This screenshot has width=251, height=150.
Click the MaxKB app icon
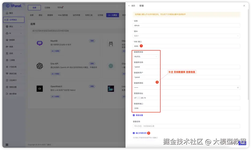(39, 43)
